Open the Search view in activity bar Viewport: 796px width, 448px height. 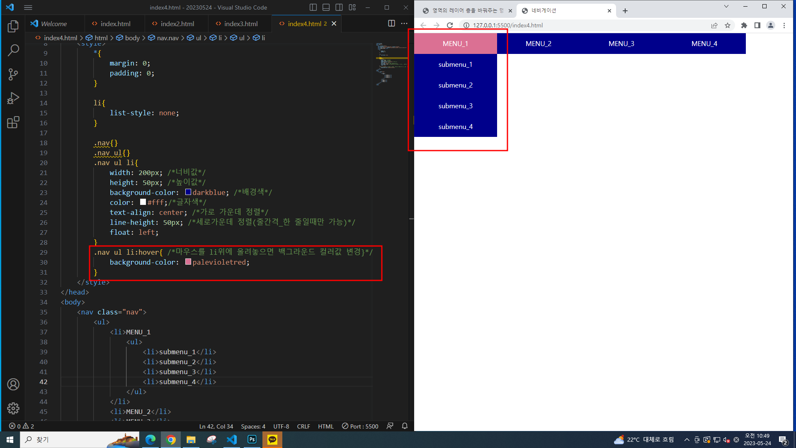point(13,51)
